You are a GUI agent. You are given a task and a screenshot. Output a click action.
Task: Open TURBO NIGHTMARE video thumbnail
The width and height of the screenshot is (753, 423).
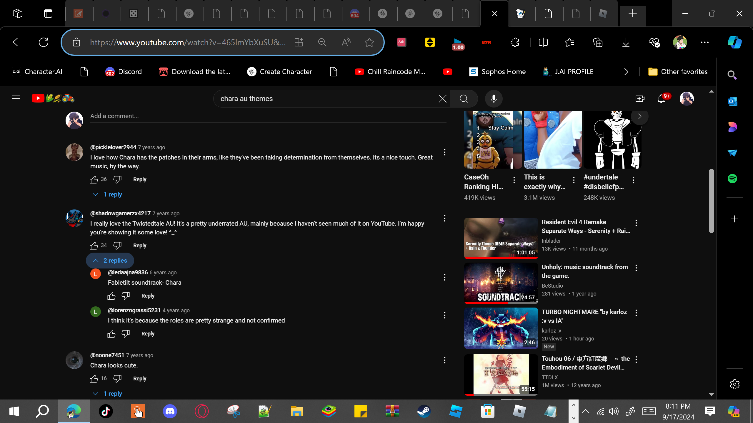(x=501, y=328)
